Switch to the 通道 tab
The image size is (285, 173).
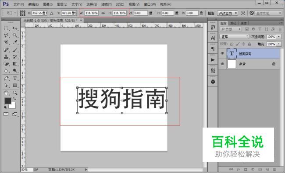coord(243,23)
